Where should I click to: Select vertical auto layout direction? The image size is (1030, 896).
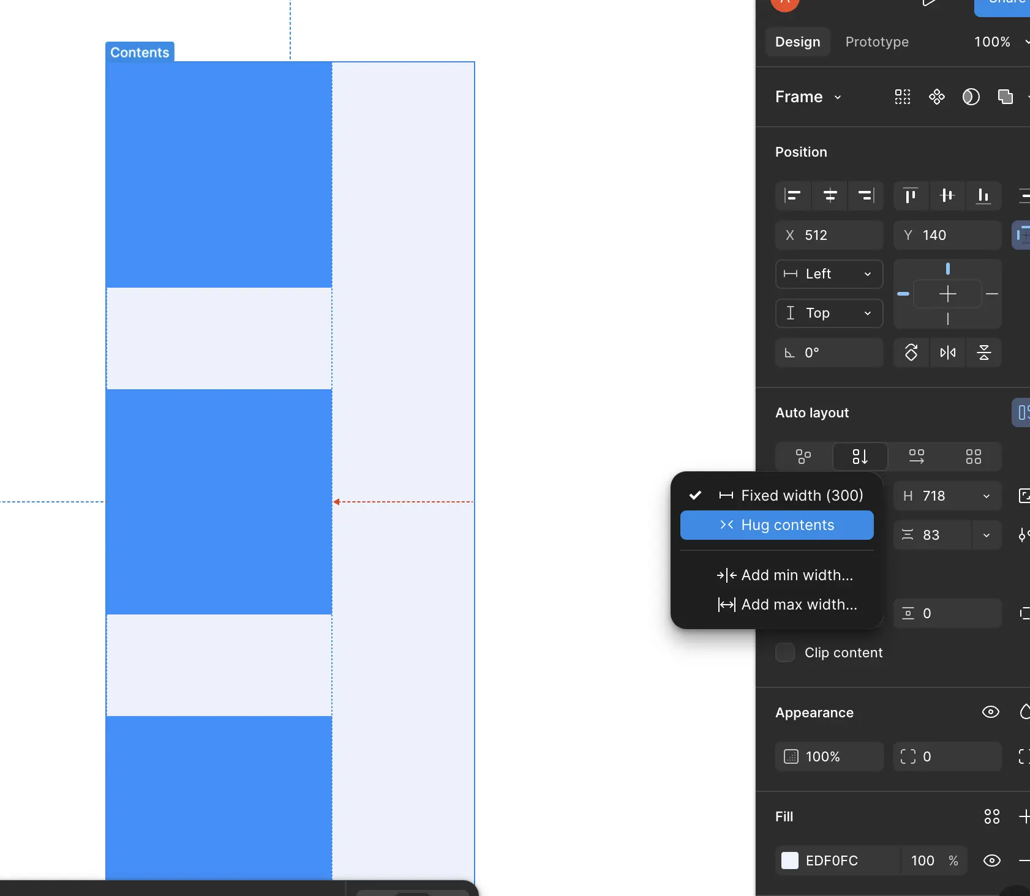click(x=860, y=457)
